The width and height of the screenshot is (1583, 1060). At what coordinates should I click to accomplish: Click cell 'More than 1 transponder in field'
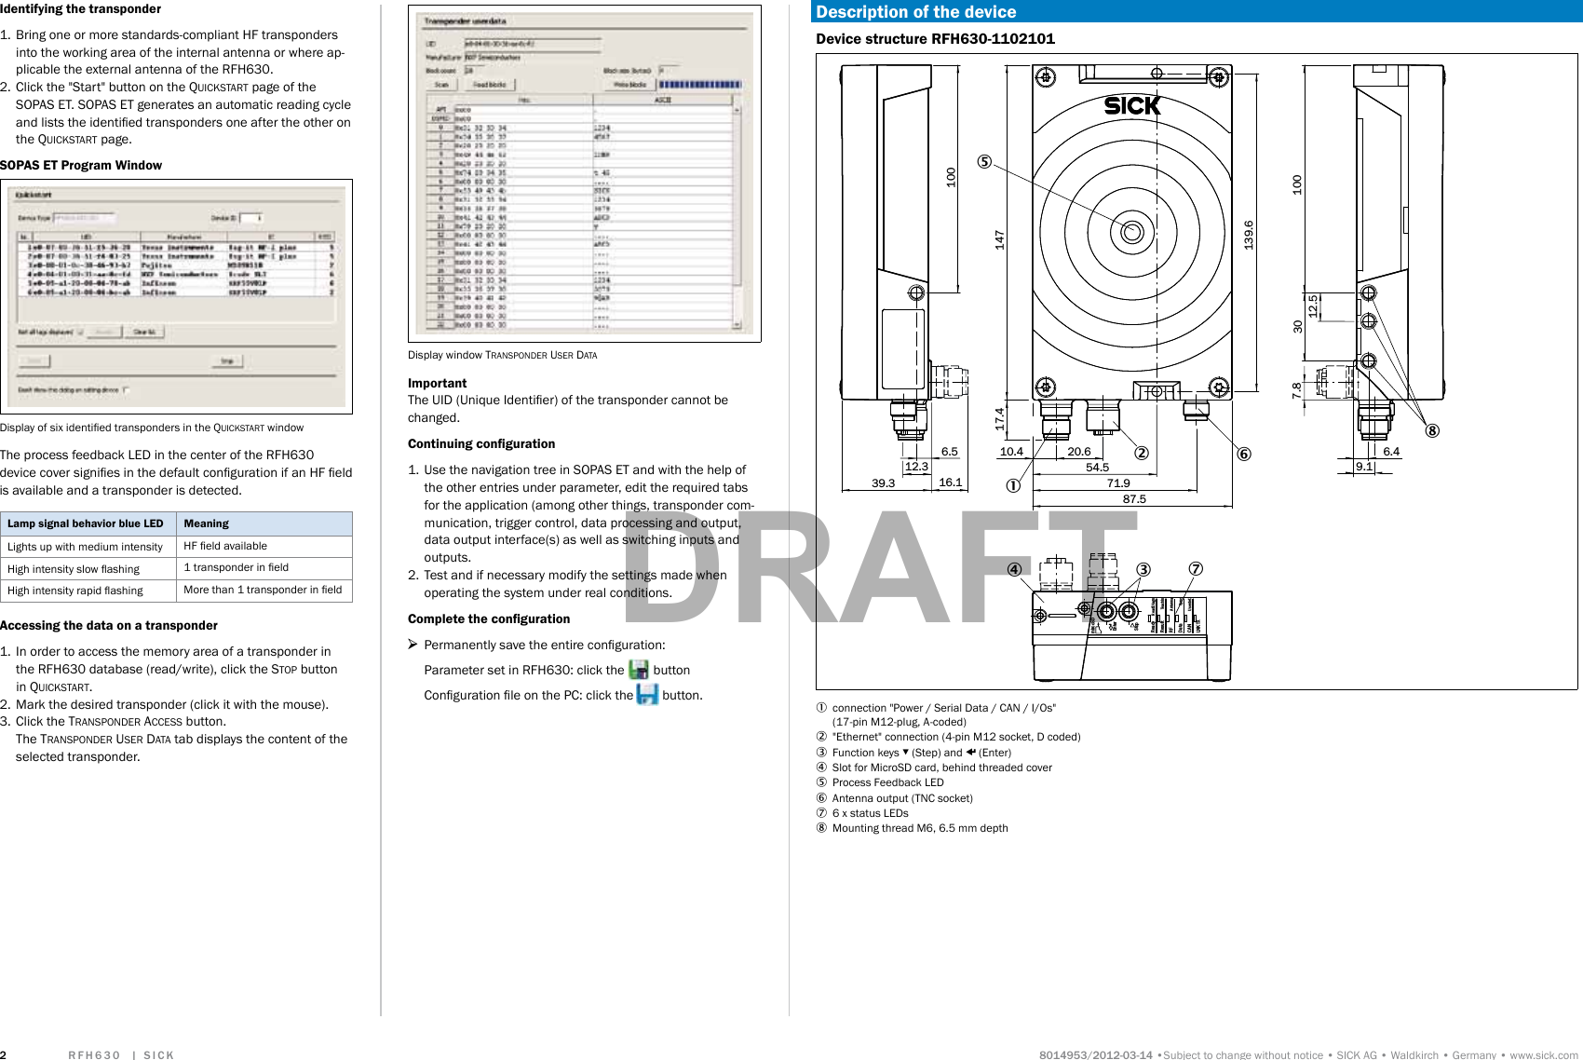coord(263,590)
